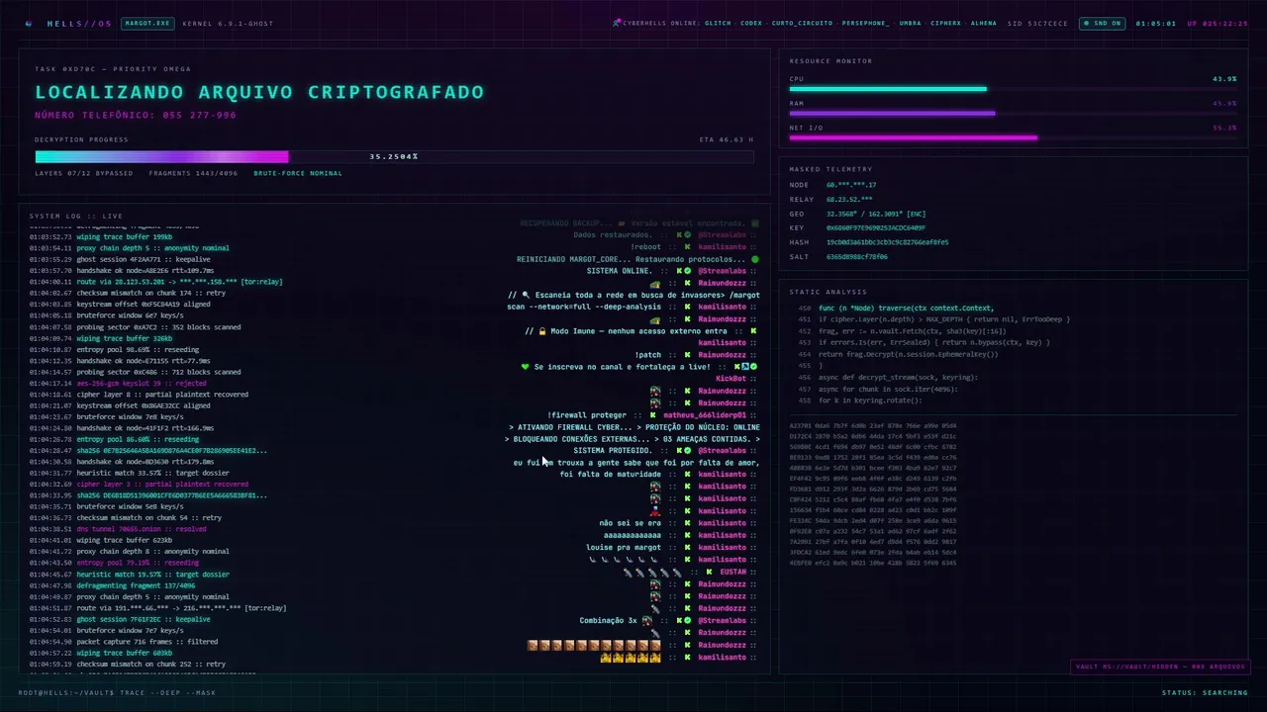Image resolution: width=1267 pixels, height=712 pixels.
Task: Click log line heuristic match 33.57% target dossier
Action: click(x=129, y=473)
